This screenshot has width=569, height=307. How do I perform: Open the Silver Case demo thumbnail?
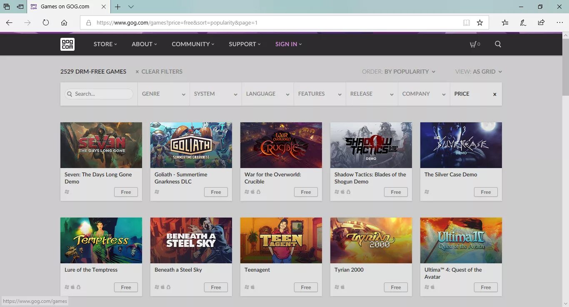(x=461, y=145)
